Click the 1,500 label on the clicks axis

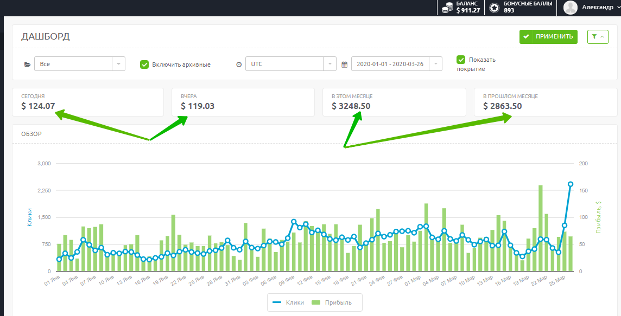[x=45, y=217]
